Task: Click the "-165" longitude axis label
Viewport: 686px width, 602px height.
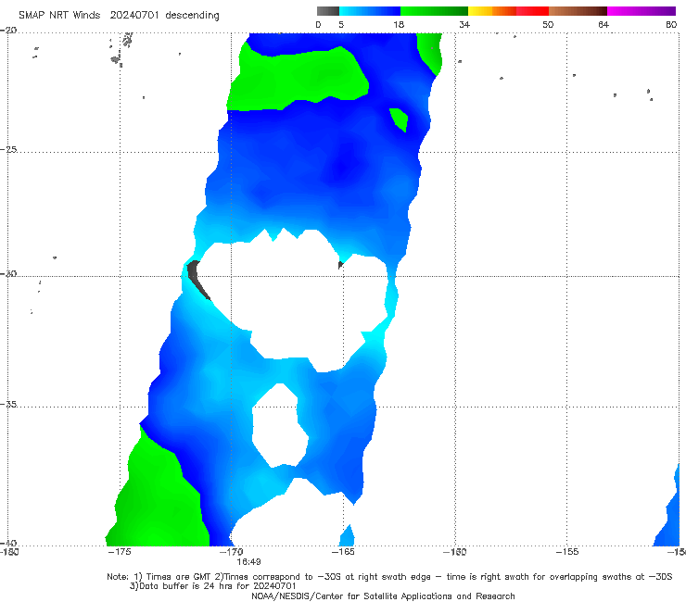Action: 343,552
